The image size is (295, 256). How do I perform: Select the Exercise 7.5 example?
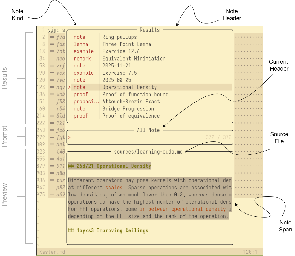tap(120, 73)
